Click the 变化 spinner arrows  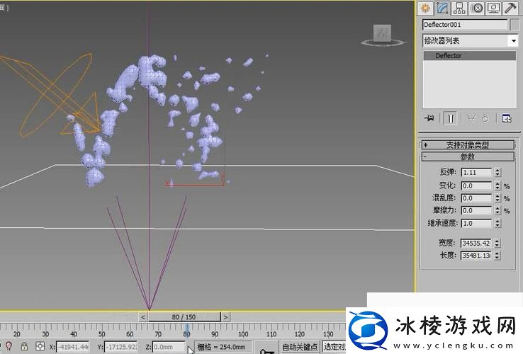pos(497,185)
